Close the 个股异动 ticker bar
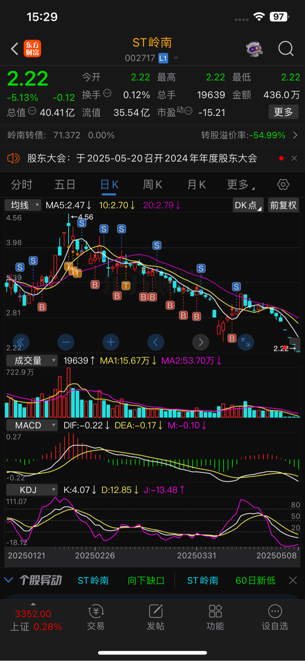Screen dimensions: 305x661 tap(293, 580)
